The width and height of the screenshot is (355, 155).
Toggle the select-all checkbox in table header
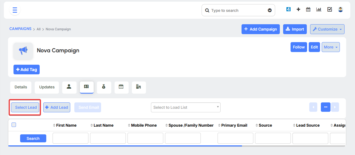[x=14, y=125]
